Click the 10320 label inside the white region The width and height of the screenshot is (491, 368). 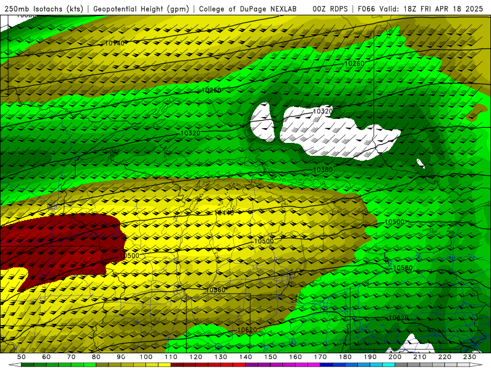pos(323,111)
